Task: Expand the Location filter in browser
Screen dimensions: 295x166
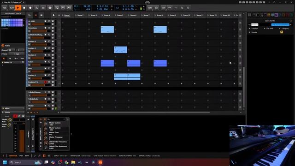Action: pos(253,29)
